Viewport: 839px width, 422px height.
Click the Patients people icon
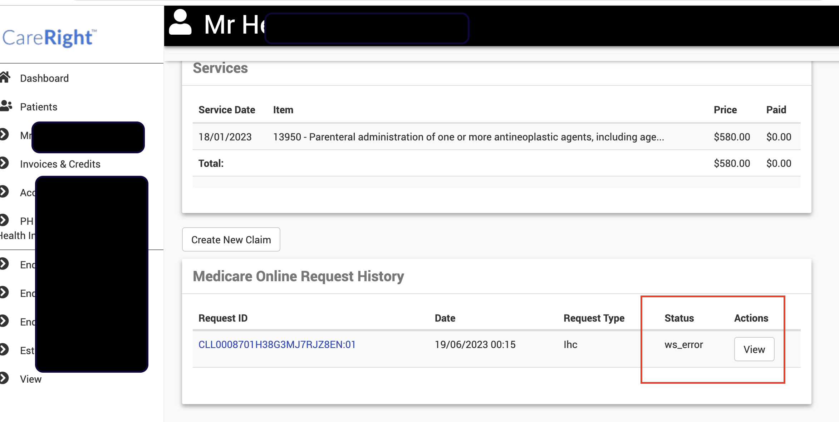[6, 106]
